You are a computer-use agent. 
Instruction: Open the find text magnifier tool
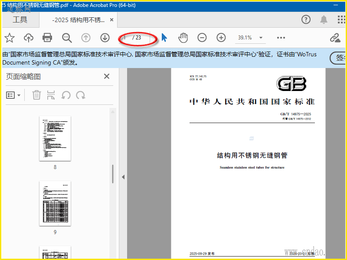coord(67,38)
